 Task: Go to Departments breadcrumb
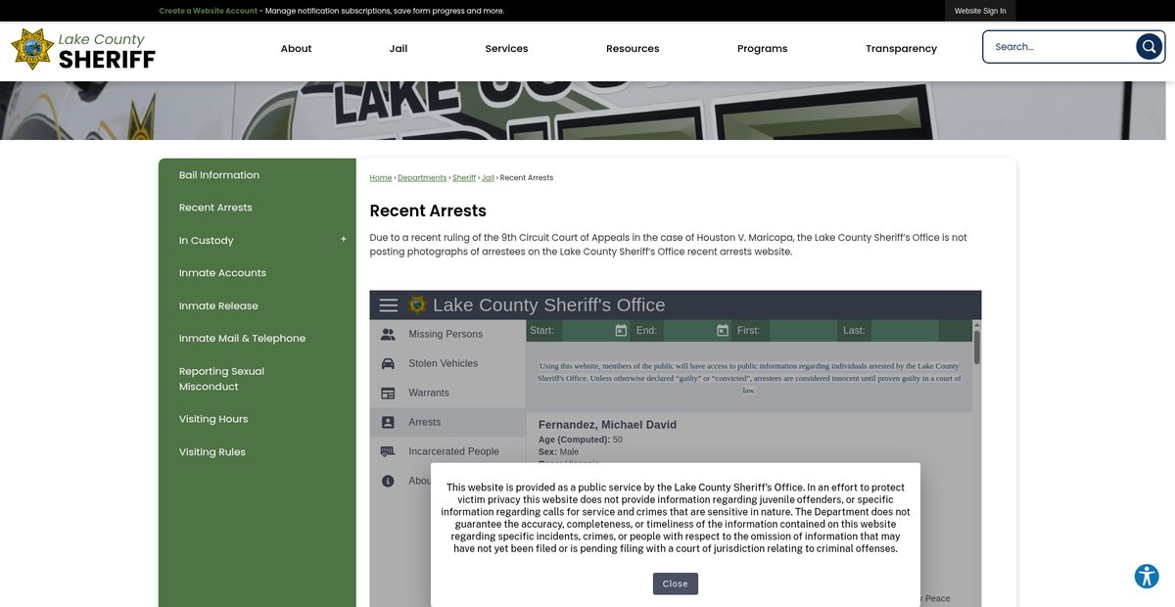coord(422,178)
